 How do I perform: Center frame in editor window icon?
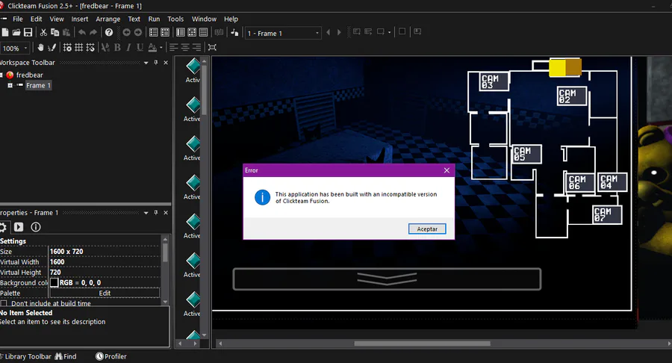(212, 48)
